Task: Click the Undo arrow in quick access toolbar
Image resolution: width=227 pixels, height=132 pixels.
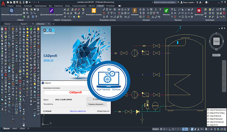Action: (30, 2)
